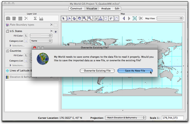This screenshot has width=190, height=124.
Task: Zoom to active layer extent icon
Action: (x=141, y=18)
